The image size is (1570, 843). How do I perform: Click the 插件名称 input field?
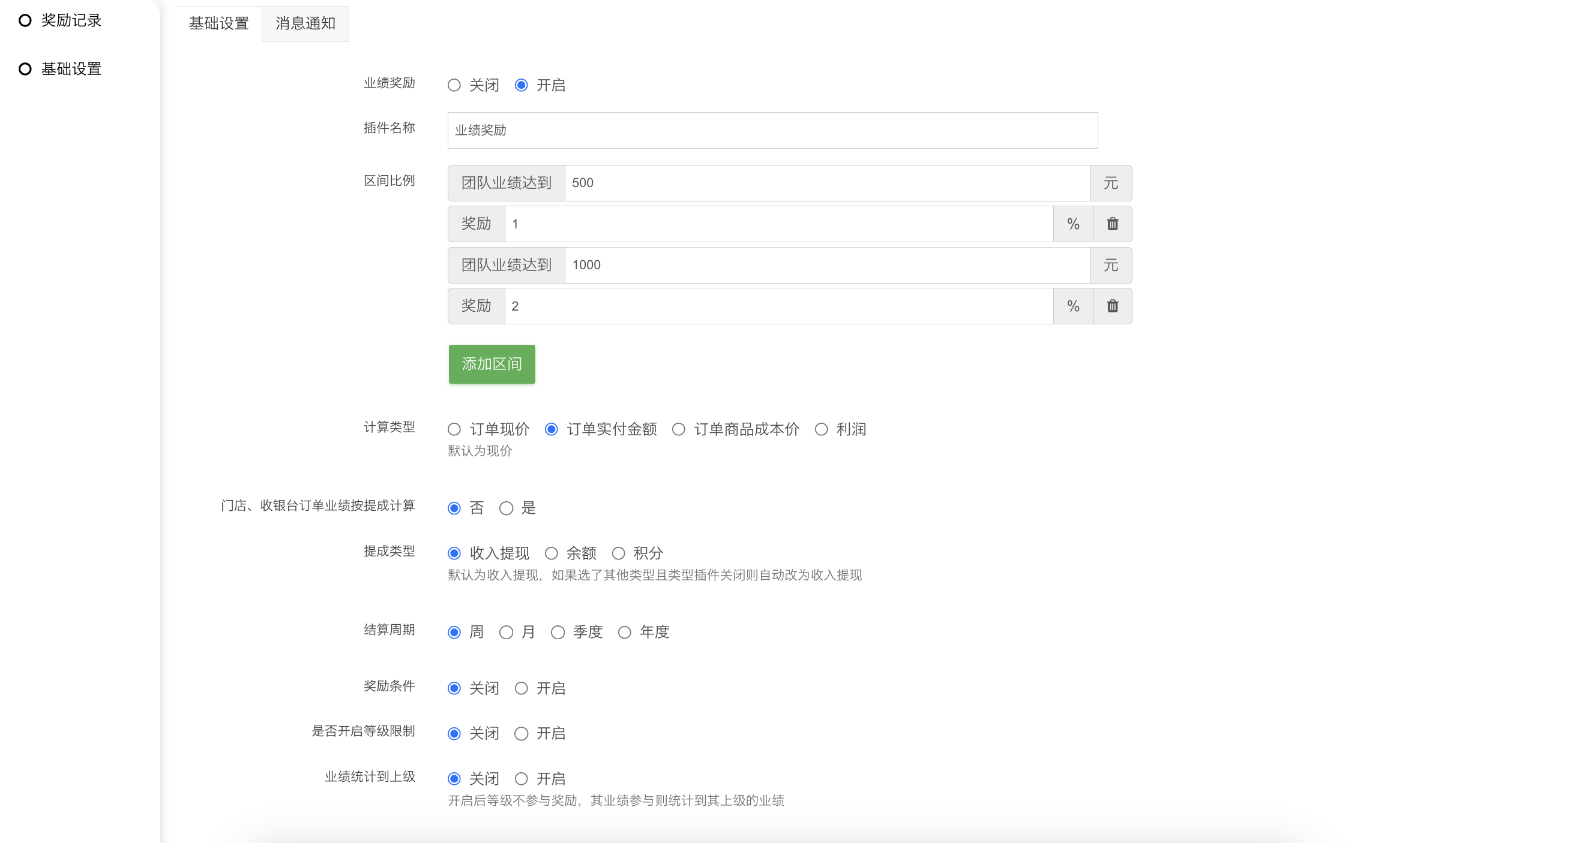[772, 130]
